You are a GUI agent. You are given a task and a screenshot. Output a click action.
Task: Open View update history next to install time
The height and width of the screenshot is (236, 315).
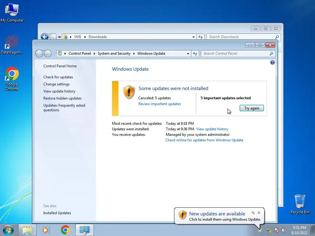(212, 129)
